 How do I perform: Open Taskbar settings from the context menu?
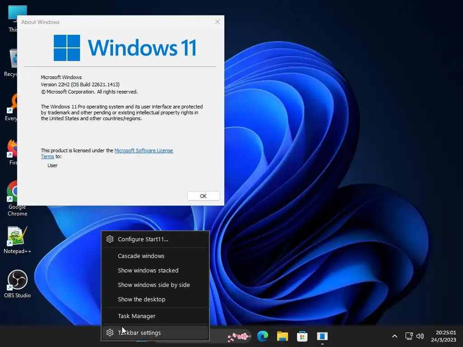point(156,333)
